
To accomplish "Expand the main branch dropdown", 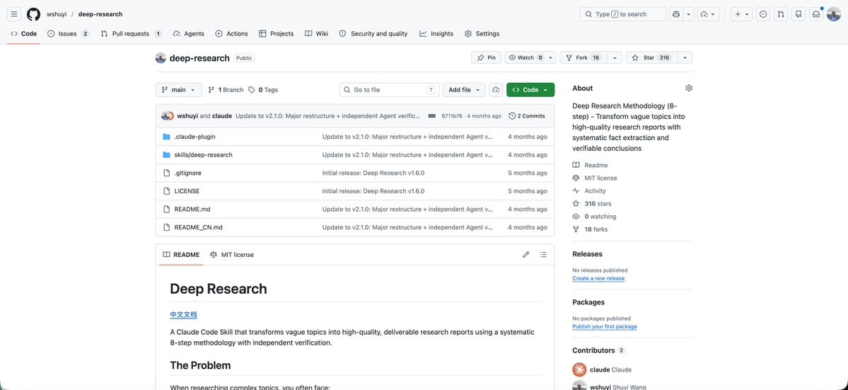I will tap(178, 90).
